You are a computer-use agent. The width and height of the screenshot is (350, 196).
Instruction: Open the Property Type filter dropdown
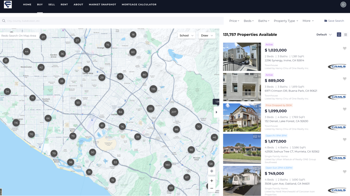(x=286, y=21)
